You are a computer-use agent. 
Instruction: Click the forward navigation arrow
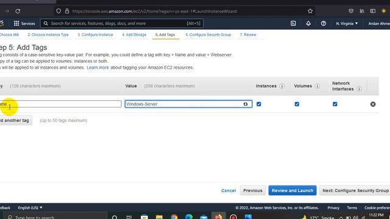7,11
